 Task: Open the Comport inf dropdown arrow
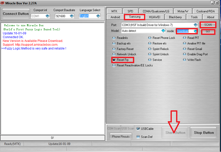click(x=47, y=16)
